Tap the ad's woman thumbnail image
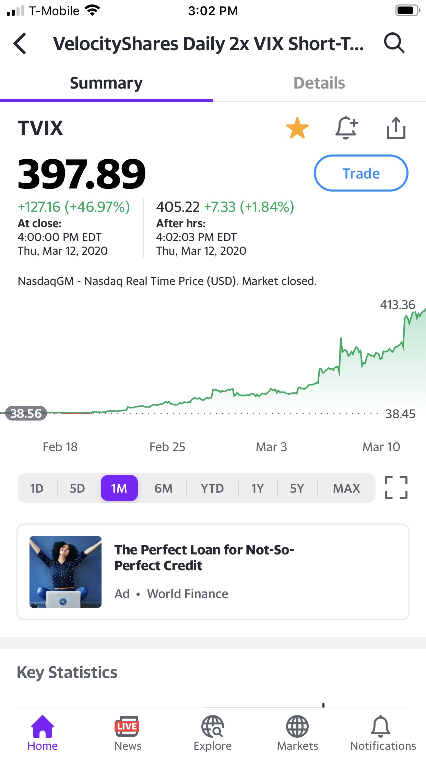This screenshot has height=758, width=426. pyautogui.click(x=66, y=572)
